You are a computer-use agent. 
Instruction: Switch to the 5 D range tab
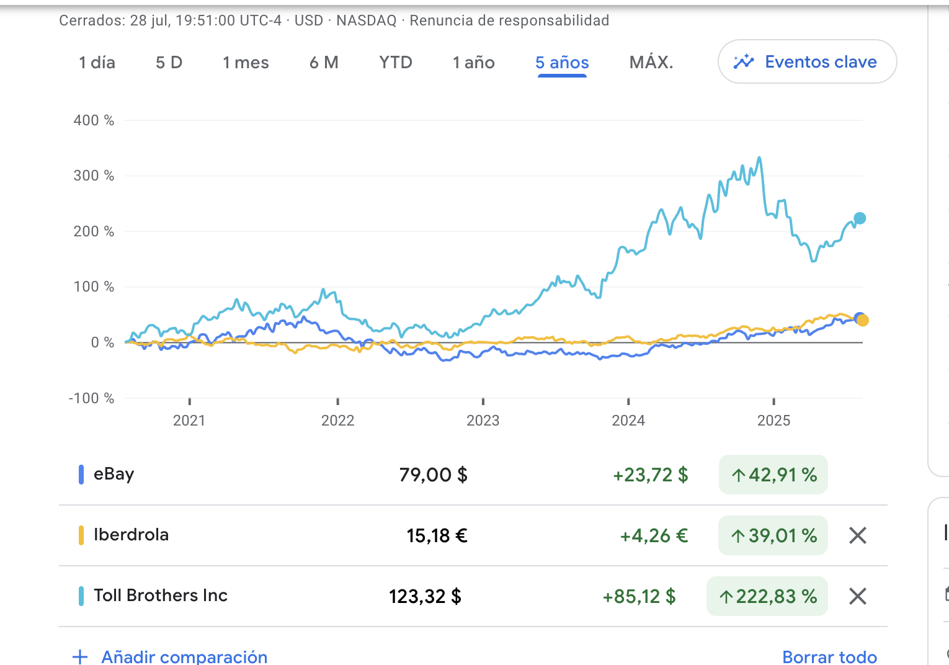(169, 63)
